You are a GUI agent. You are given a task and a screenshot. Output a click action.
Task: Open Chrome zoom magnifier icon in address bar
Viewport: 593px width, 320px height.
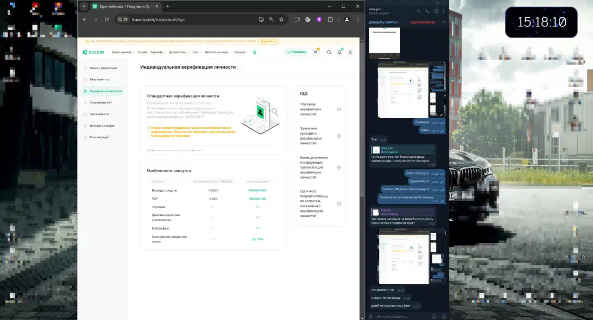(271, 19)
